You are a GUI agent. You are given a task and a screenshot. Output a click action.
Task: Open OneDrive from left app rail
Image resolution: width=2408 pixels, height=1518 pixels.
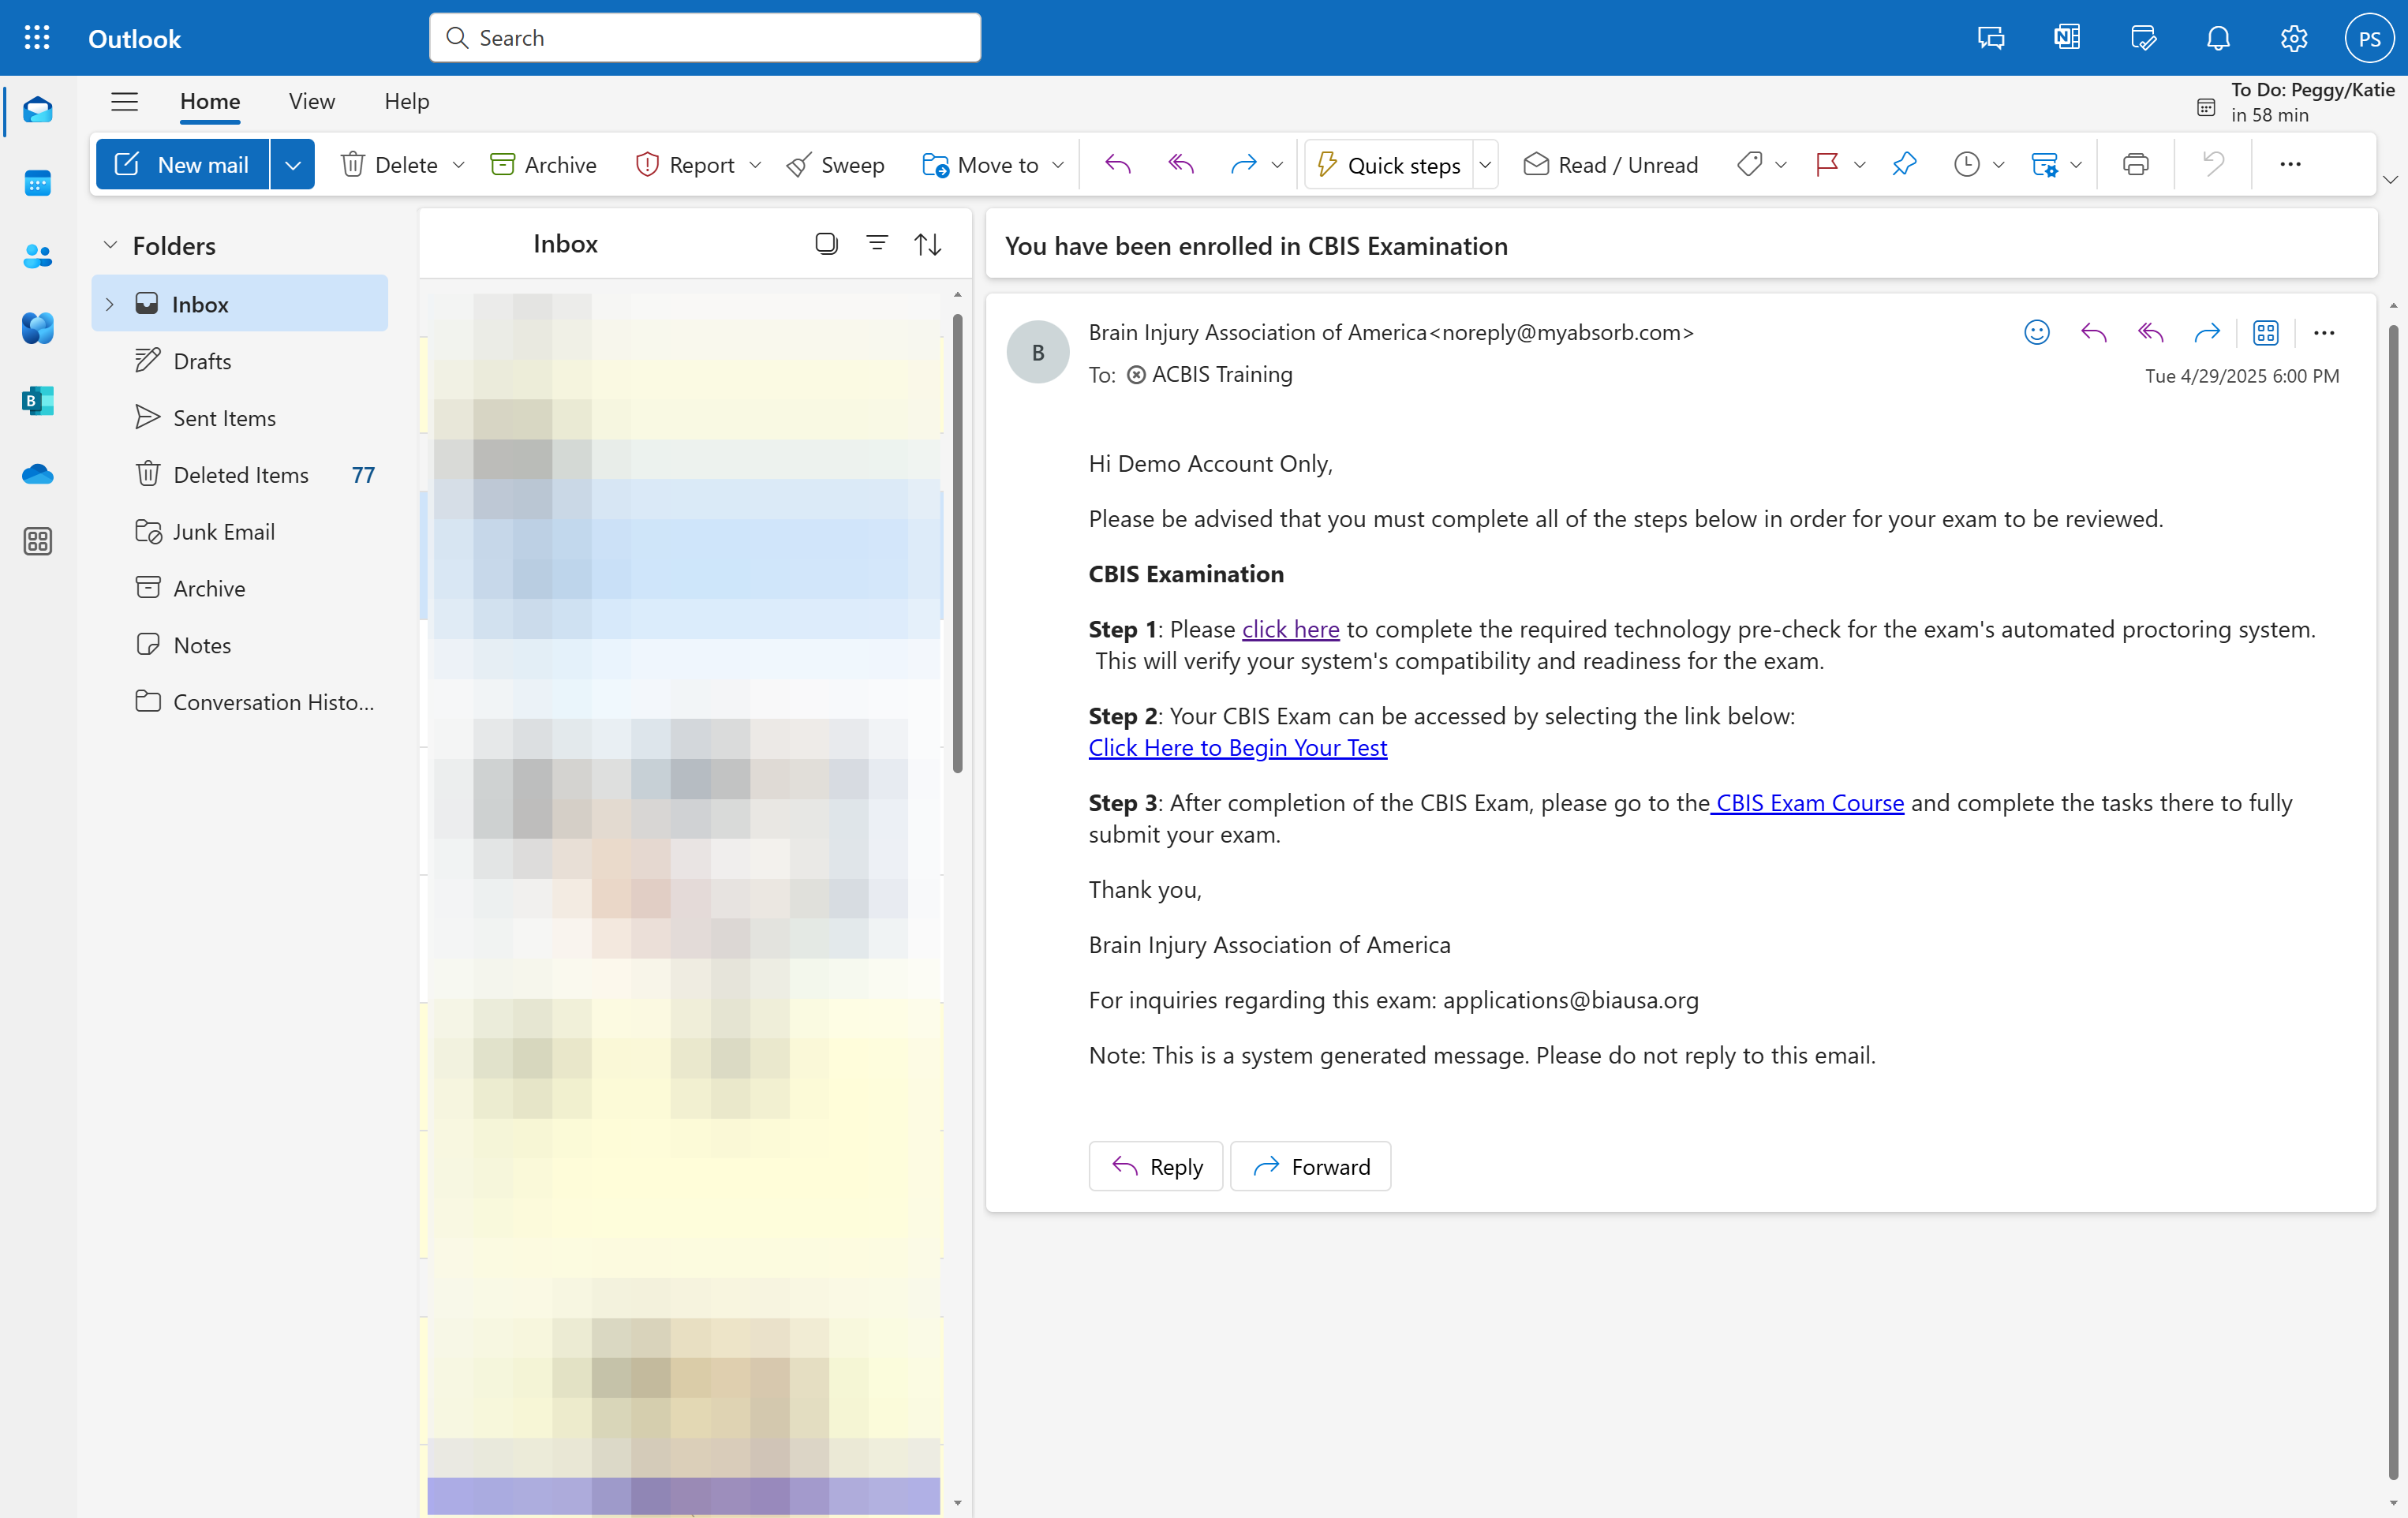click(x=37, y=474)
